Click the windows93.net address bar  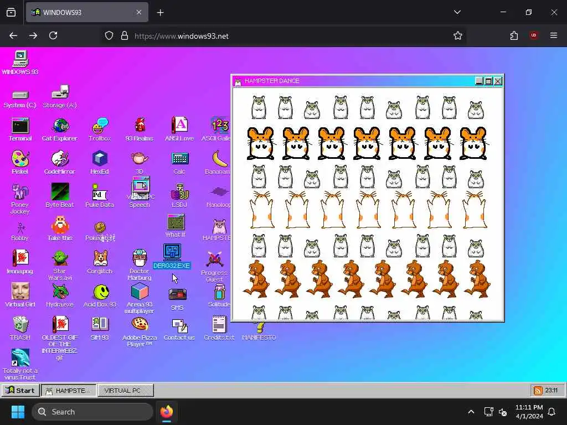click(284, 36)
